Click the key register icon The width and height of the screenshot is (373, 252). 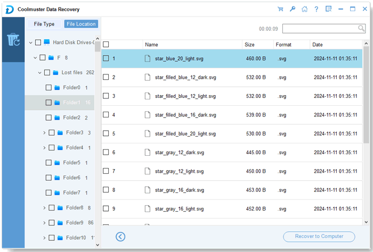click(293, 9)
